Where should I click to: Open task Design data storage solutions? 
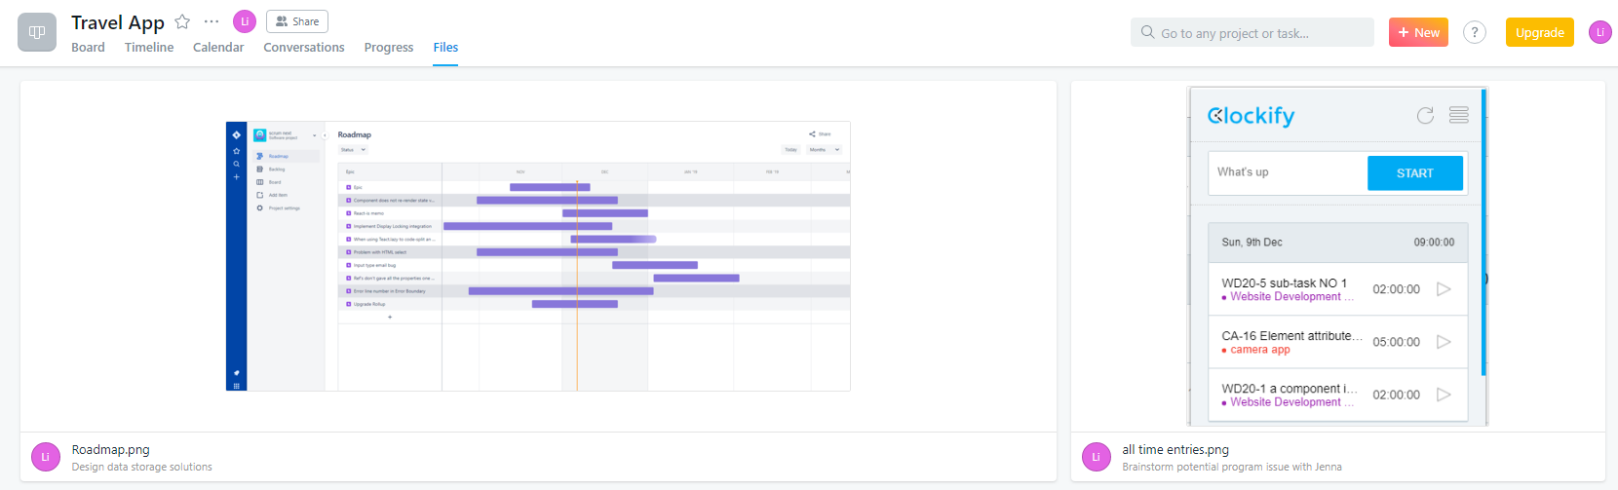(x=141, y=467)
